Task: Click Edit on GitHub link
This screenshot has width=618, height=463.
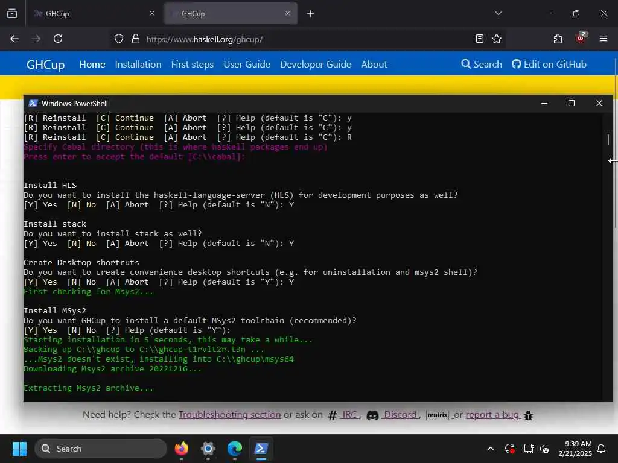Action: (x=549, y=64)
